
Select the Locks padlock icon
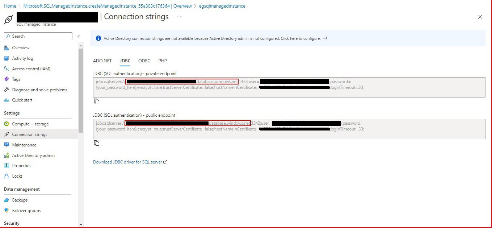coord(6,176)
